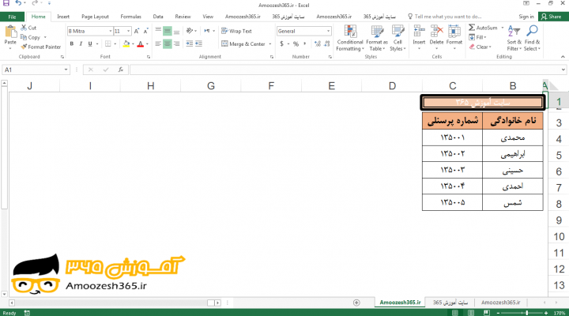Add a new sheet with plus button
The height and width of the screenshot is (316, 569).
point(356,303)
